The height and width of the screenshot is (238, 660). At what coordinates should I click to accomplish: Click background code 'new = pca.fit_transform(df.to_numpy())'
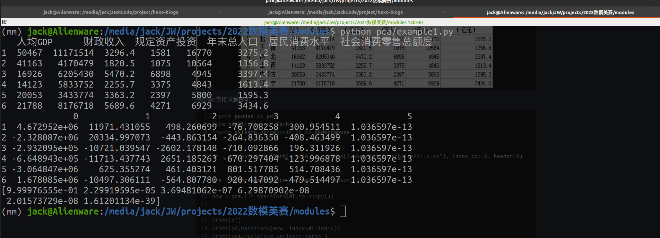click(x=273, y=196)
